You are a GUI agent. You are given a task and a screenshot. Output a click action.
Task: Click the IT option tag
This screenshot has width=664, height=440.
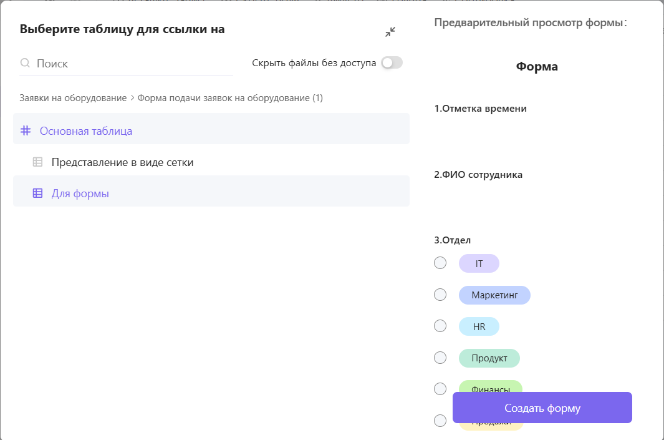pyautogui.click(x=479, y=263)
